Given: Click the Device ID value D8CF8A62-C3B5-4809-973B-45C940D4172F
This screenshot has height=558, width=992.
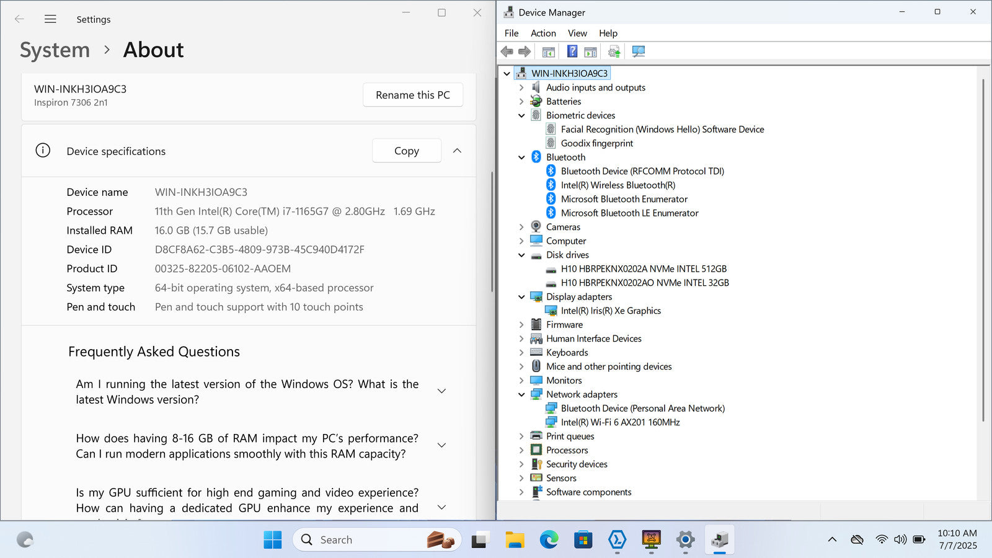Looking at the screenshot, I should pyautogui.click(x=260, y=249).
